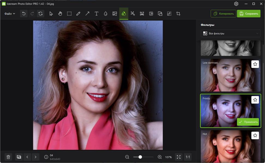Select the pencil draw tool
Screen dimensions: 265x163
click(78, 14)
